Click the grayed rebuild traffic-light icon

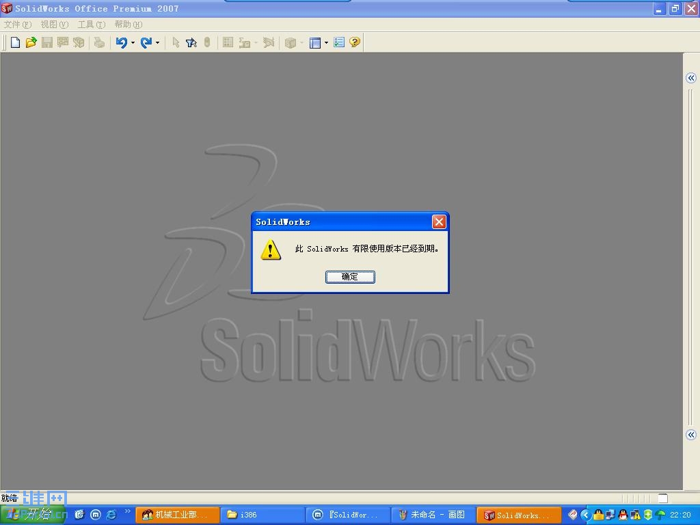pos(207,42)
